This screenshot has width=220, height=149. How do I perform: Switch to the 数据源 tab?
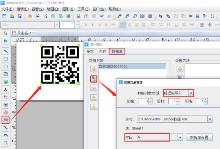point(117,51)
